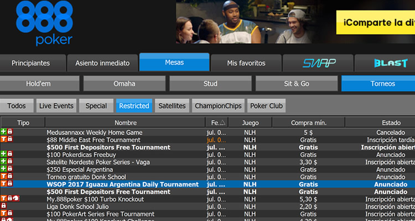Click the orange T icon on WSOP 2017 Iguazu row
This screenshot has width=415, height=221.
click(3, 183)
